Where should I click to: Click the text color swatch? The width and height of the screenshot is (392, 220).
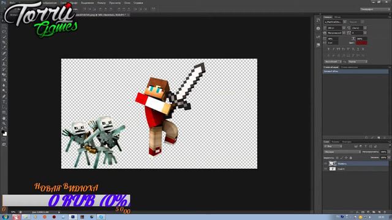[361, 43]
